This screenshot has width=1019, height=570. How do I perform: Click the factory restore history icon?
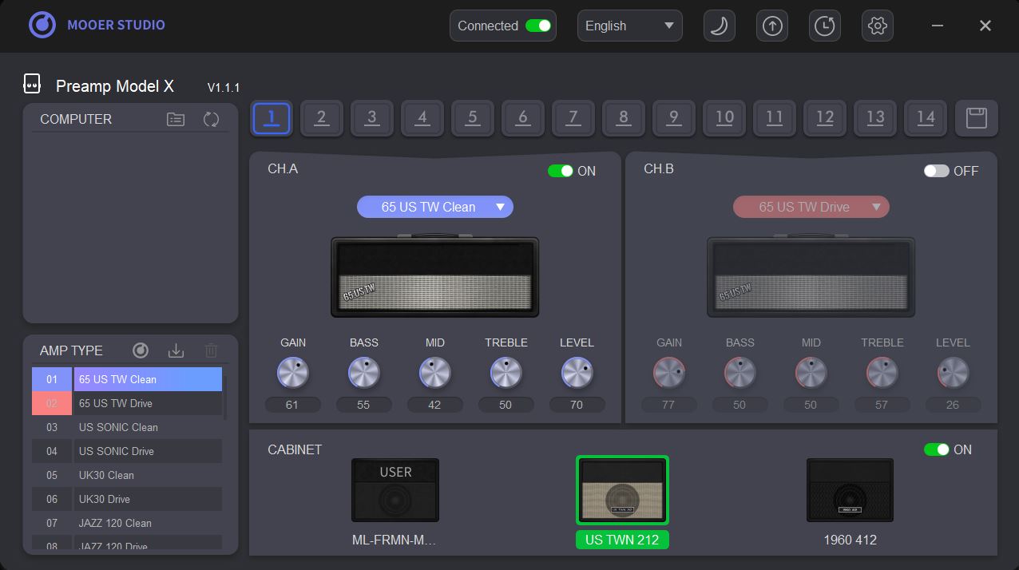pos(824,26)
